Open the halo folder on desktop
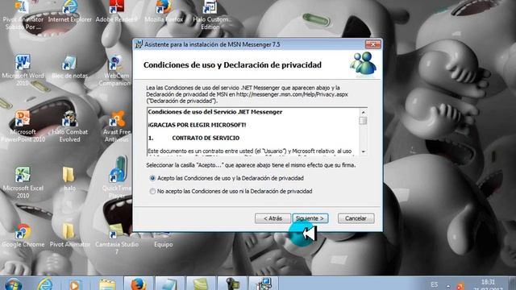 [x=69, y=179]
